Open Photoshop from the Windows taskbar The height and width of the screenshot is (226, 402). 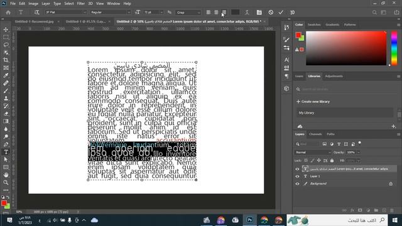tap(249, 220)
